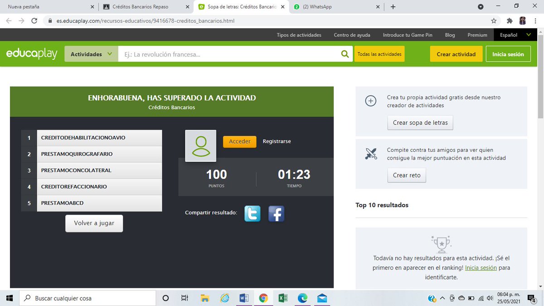Click the plus circle create icon
Screen dimensions: 544x306
coord(371,101)
